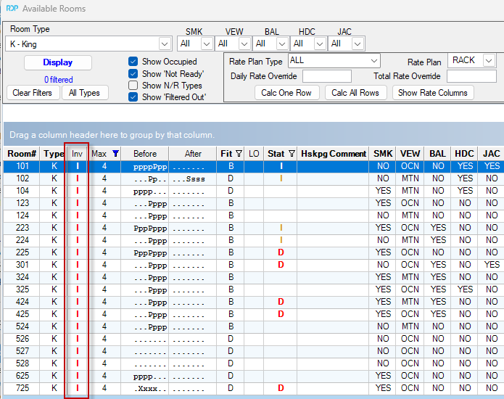
Task: Sort by JAC column header
Action: (x=491, y=154)
